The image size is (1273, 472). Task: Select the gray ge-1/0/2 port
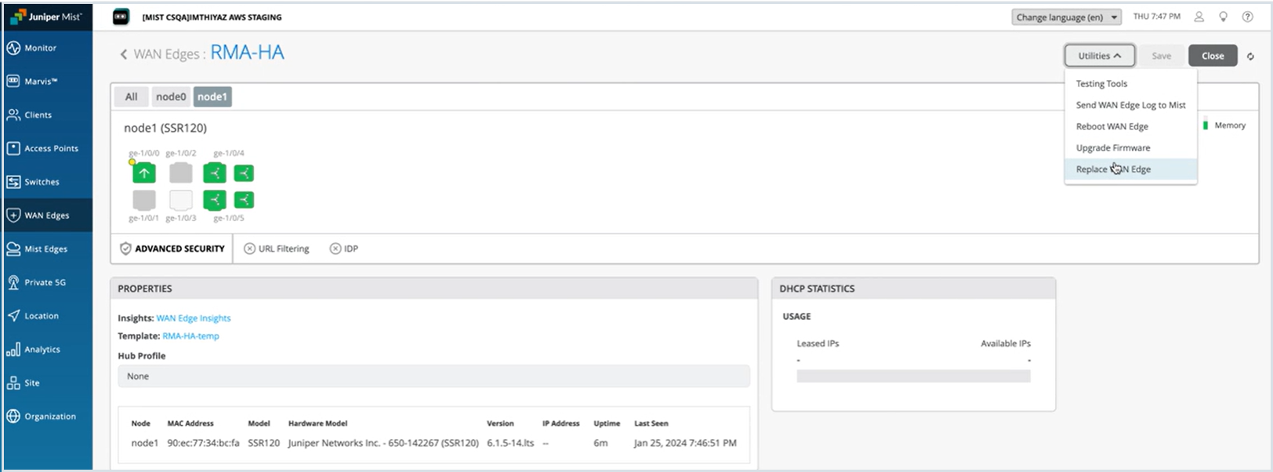[x=181, y=173]
